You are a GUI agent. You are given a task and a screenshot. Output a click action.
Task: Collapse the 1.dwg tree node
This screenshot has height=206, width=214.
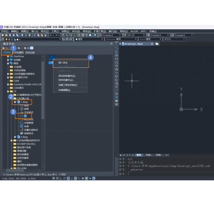(15, 102)
